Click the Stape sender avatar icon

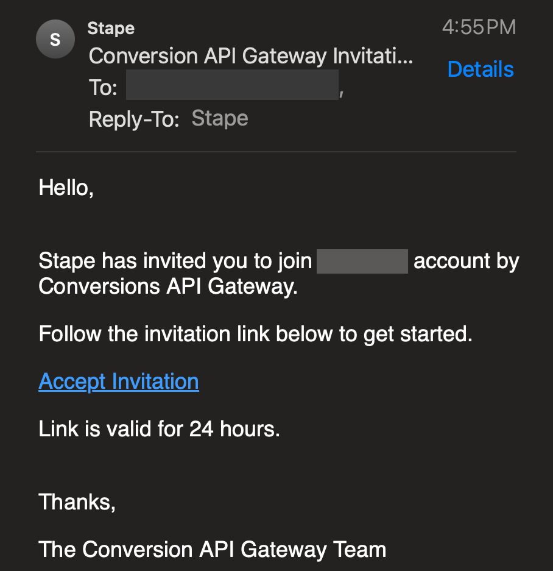tap(55, 39)
